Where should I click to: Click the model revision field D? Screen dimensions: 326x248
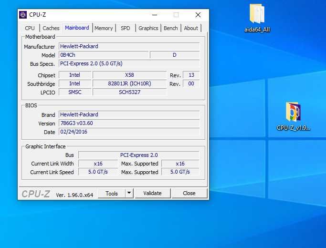tap(175, 55)
